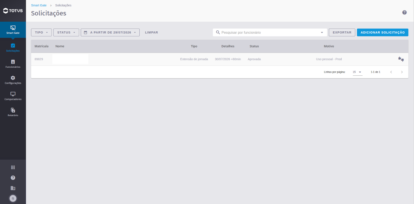Go to the next page of results

(x=402, y=72)
